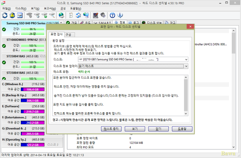Click the blue-framed hard disk toolbar icon
The image size is (241, 158).
(20, 15)
